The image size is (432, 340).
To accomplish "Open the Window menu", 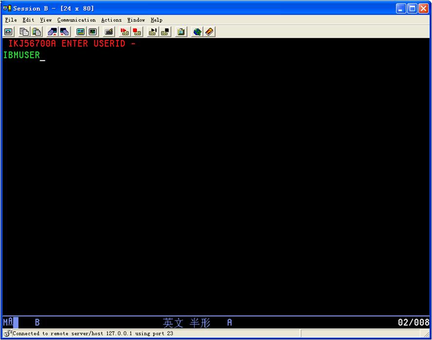I will point(136,20).
